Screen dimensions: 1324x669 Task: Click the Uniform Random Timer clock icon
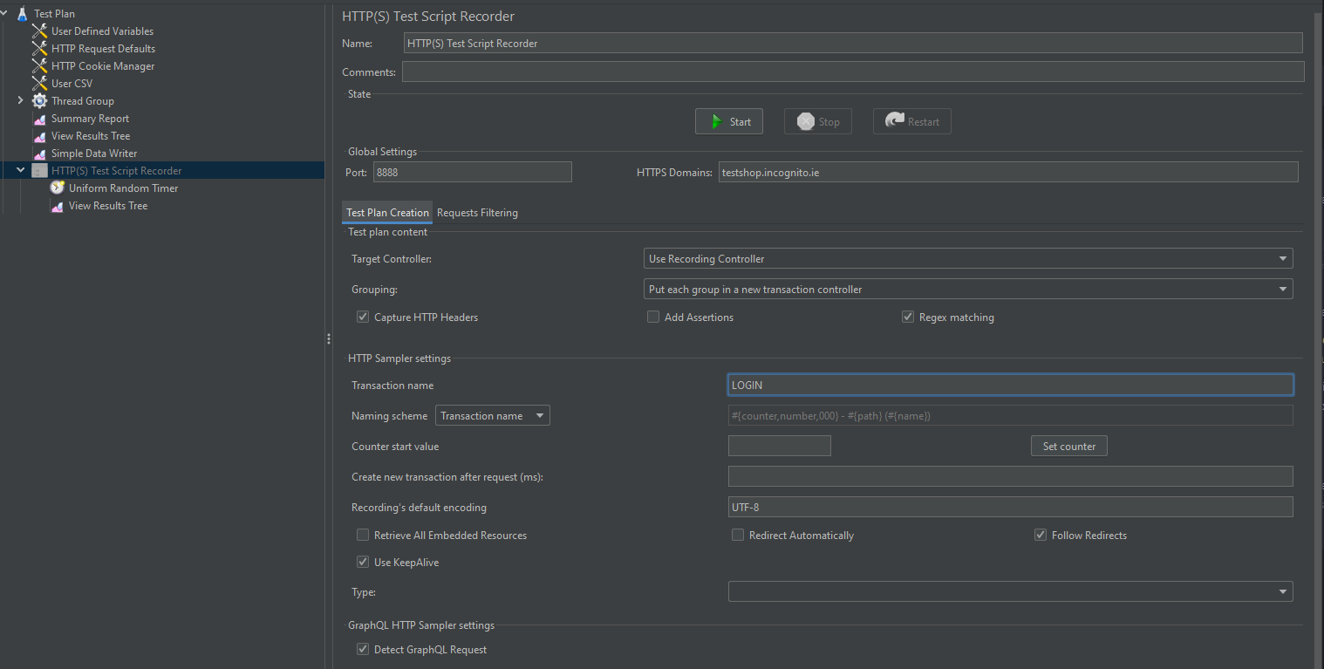coord(57,188)
